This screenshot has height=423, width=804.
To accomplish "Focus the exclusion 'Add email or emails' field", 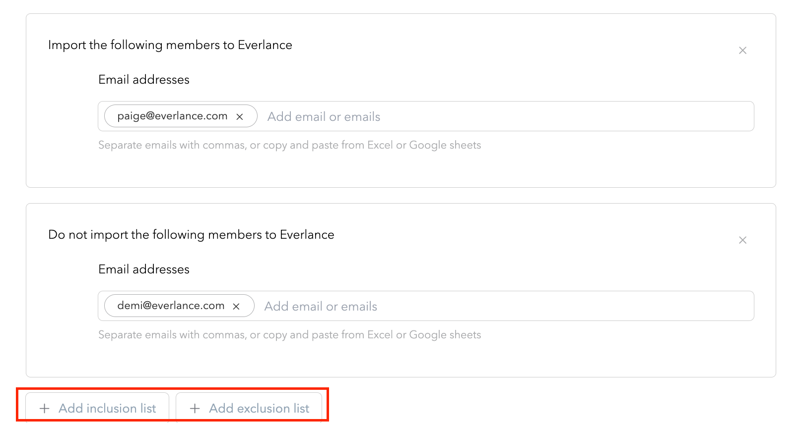I will tap(321, 306).
